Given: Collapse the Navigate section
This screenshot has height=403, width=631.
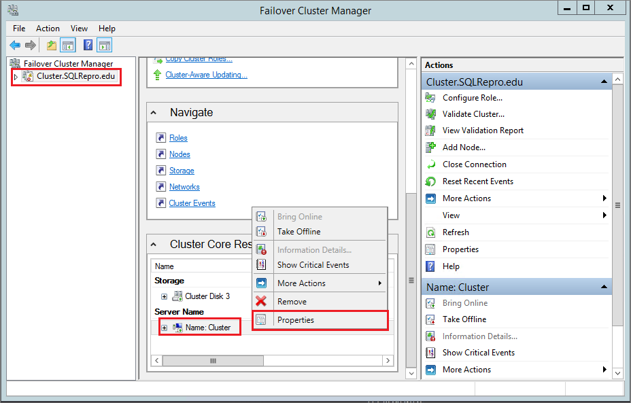Looking at the screenshot, I should pos(153,113).
